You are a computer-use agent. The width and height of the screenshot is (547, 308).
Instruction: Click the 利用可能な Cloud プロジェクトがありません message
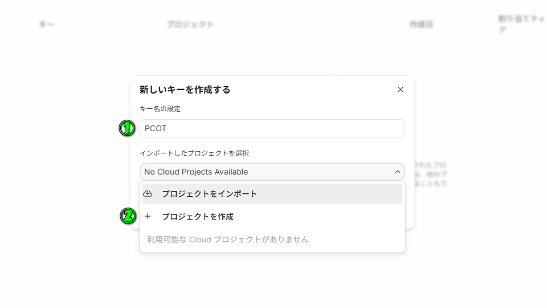click(x=228, y=240)
